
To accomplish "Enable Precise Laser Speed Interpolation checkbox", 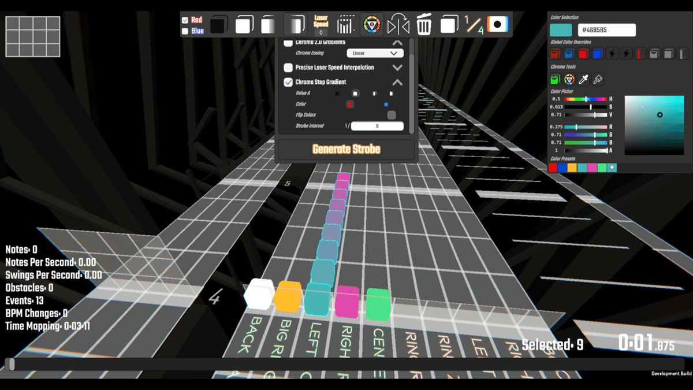I will [x=288, y=68].
